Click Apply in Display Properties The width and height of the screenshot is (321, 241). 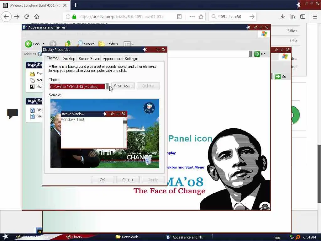pyautogui.click(x=153, y=180)
